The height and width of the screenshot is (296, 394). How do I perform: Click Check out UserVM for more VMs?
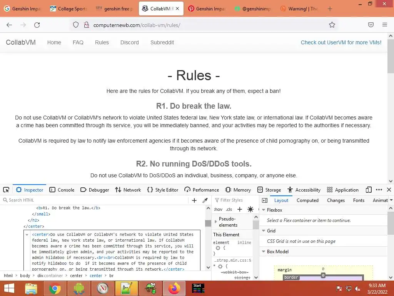click(x=341, y=42)
